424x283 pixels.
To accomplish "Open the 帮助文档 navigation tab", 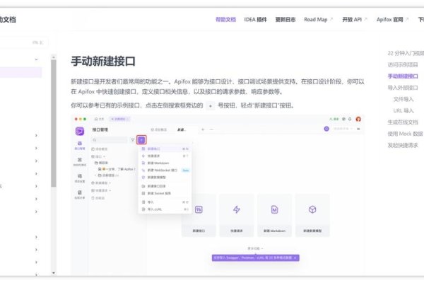I will (225, 20).
